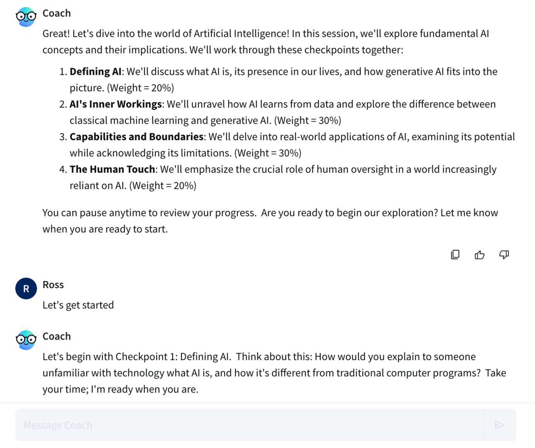Click the "Ross" sender name
This screenshot has width=535, height=448.
pyautogui.click(x=53, y=285)
